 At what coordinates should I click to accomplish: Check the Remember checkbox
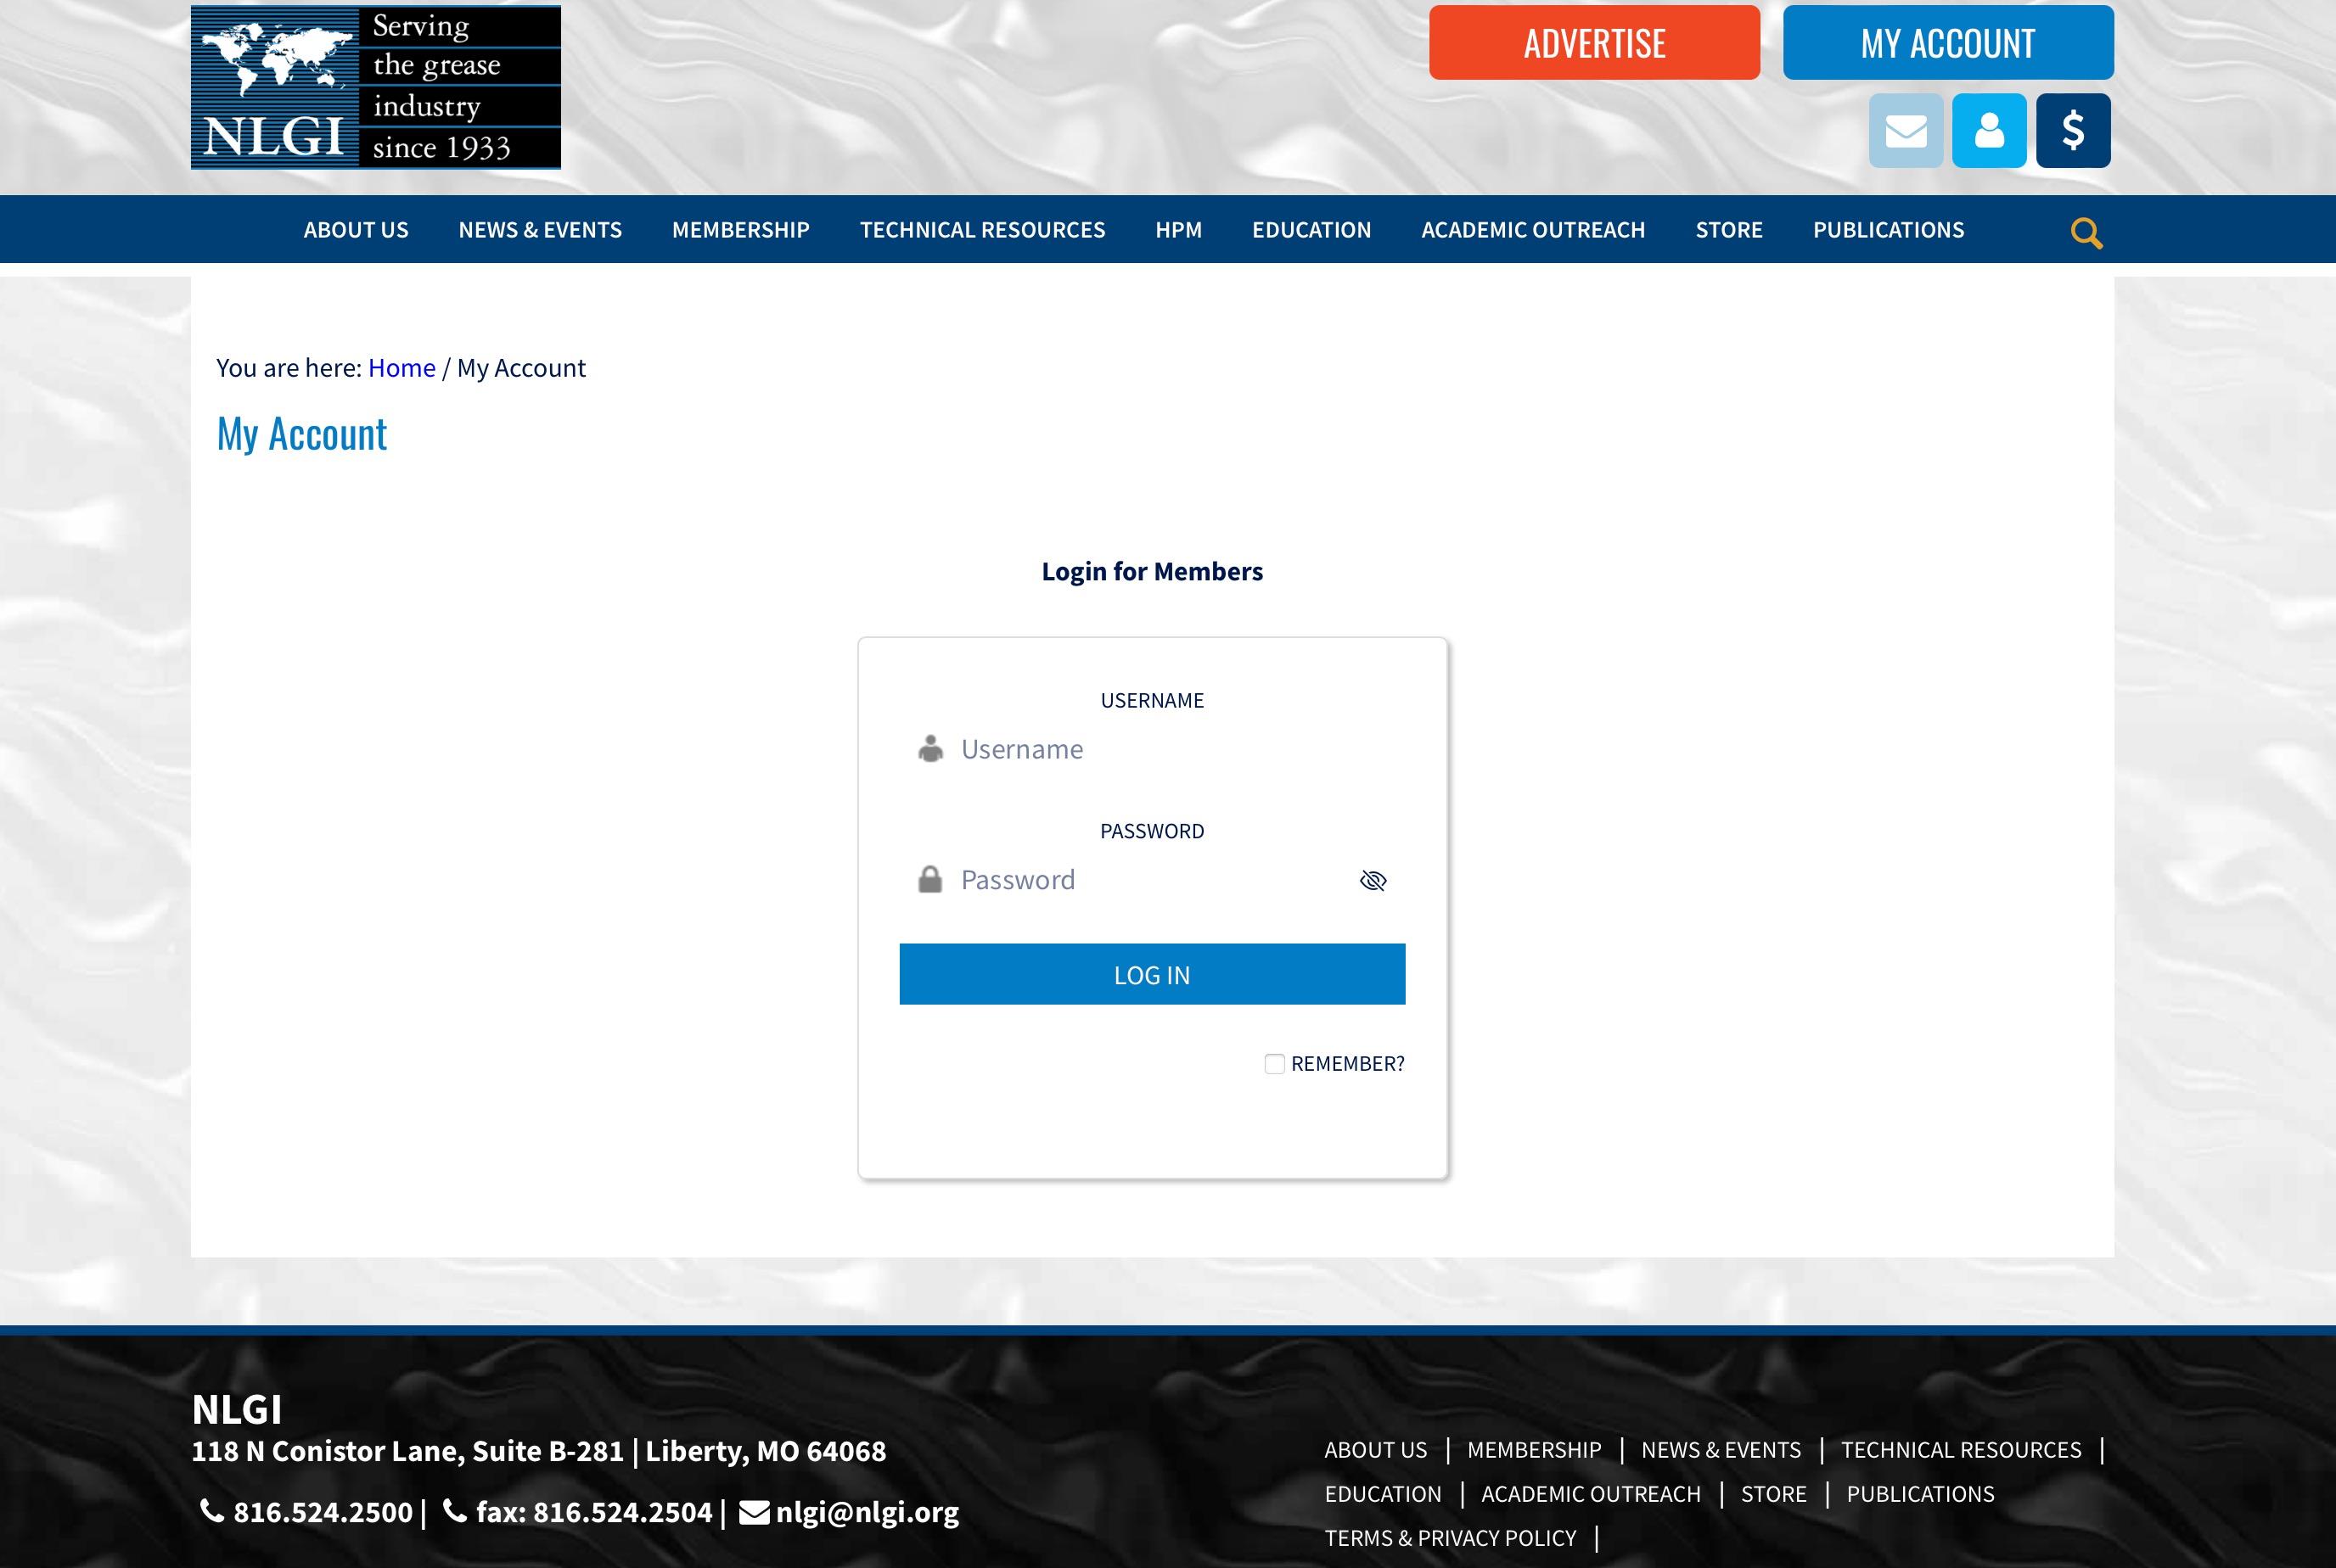(1273, 1064)
